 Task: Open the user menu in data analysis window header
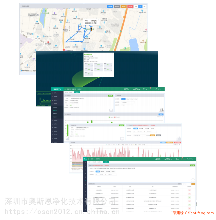click(158, 89)
